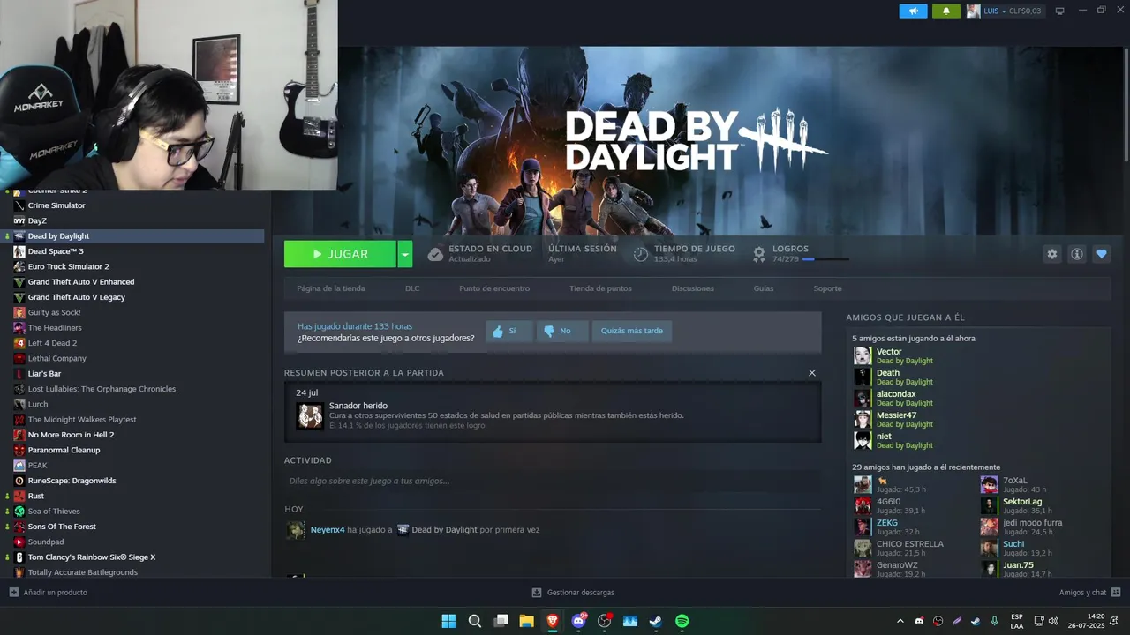Open the Página de la tienda tab

coord(331,288)
